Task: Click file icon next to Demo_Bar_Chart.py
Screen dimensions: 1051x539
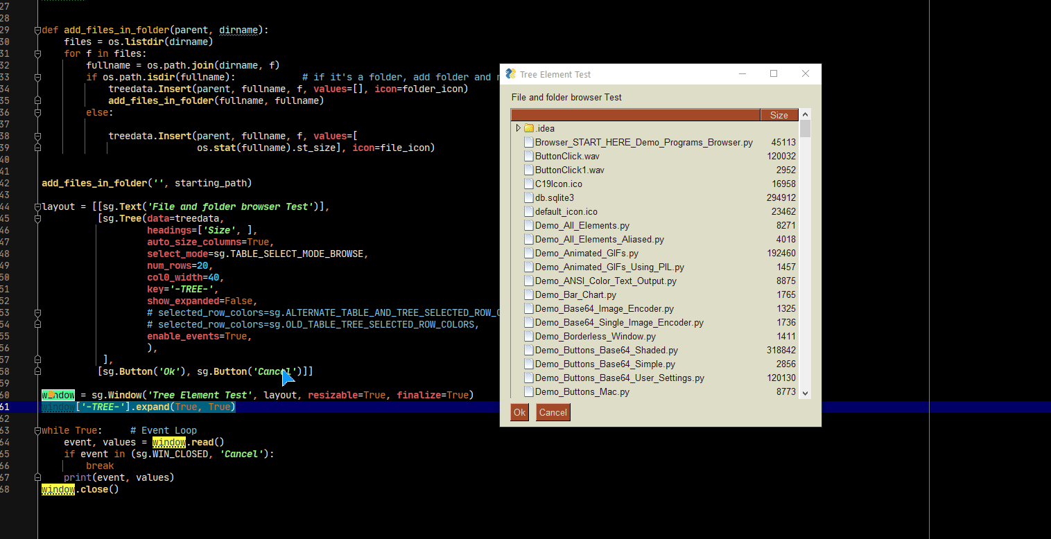Action: tap(528, 294)
